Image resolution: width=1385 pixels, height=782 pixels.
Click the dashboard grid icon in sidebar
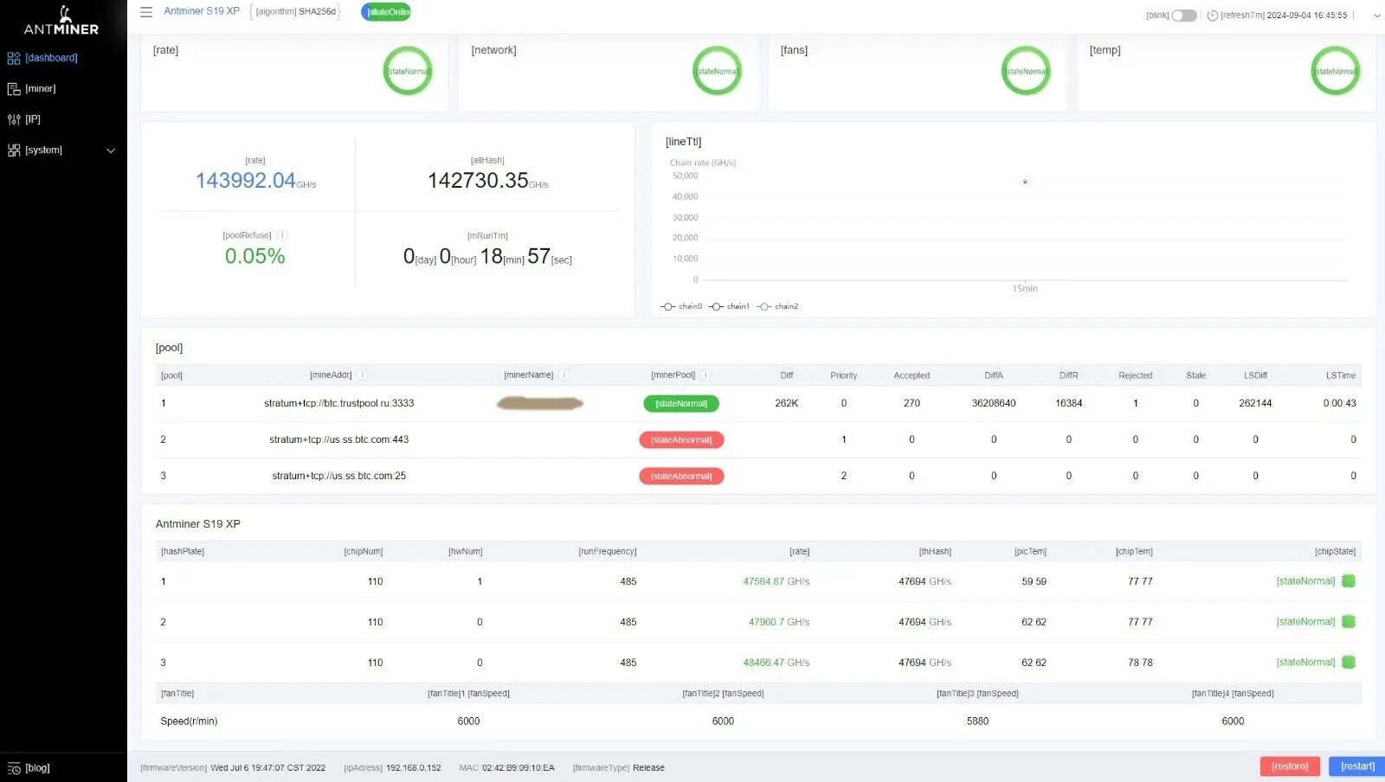(x=14, y=58)
